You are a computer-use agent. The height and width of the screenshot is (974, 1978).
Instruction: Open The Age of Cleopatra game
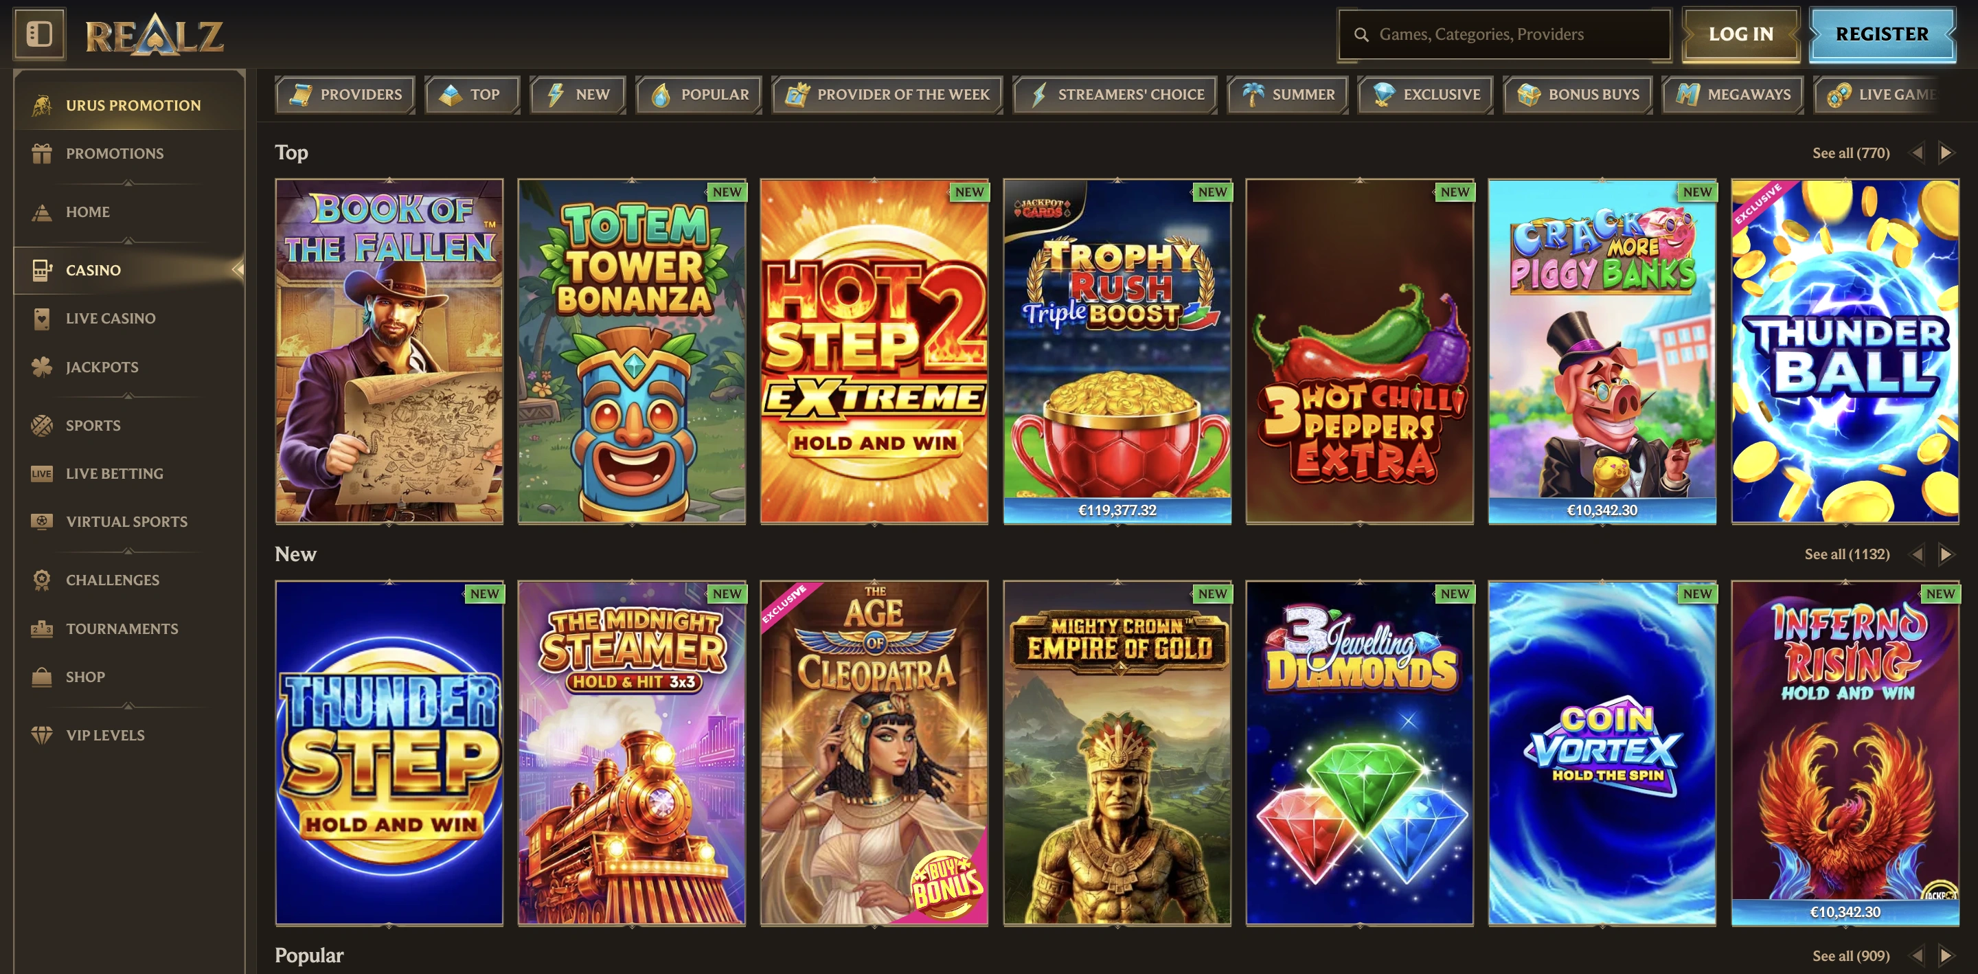tap(874, 753)
